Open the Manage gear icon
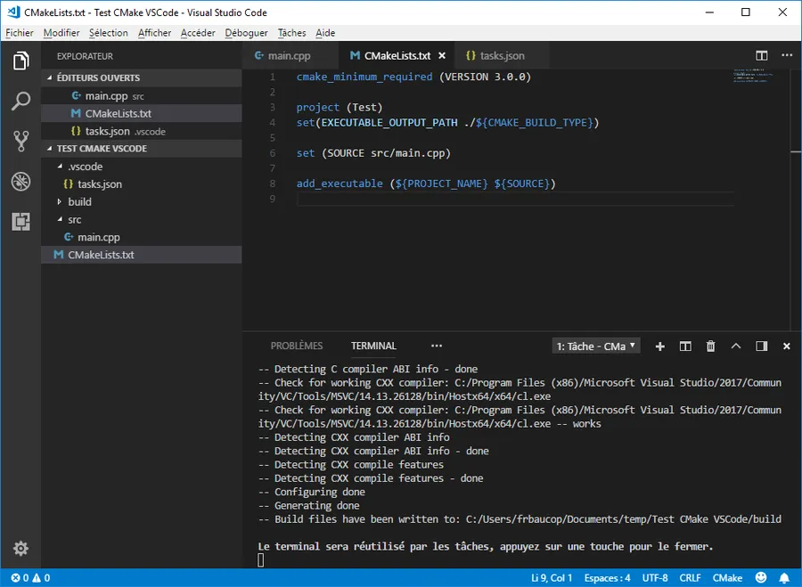 pos(20,549)
